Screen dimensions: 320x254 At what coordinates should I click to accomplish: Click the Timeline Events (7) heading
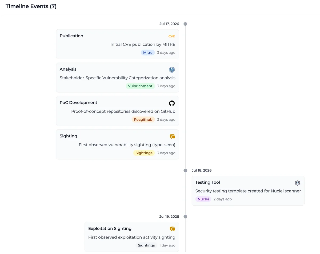point(31,6)
